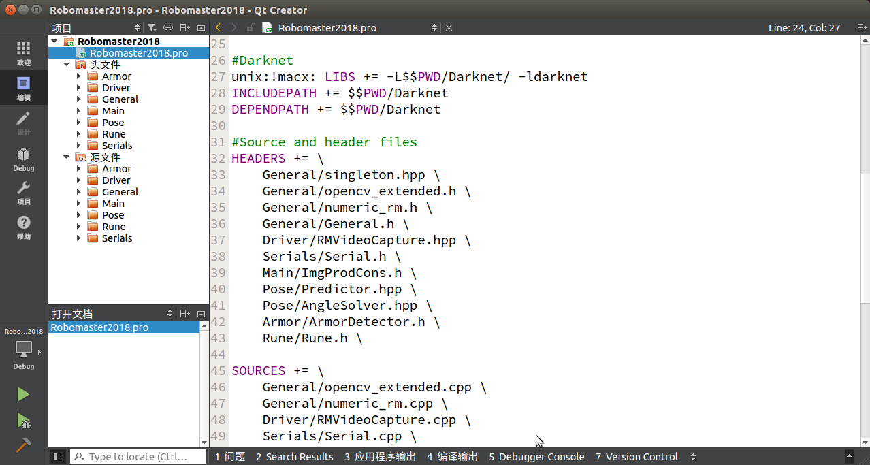
Task: Click Armor/ArmorDetector.h on line 42
Action: click(x=344, y=322)
